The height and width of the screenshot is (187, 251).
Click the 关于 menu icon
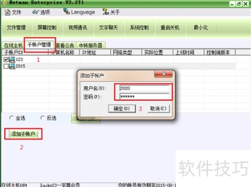[106, 12]
